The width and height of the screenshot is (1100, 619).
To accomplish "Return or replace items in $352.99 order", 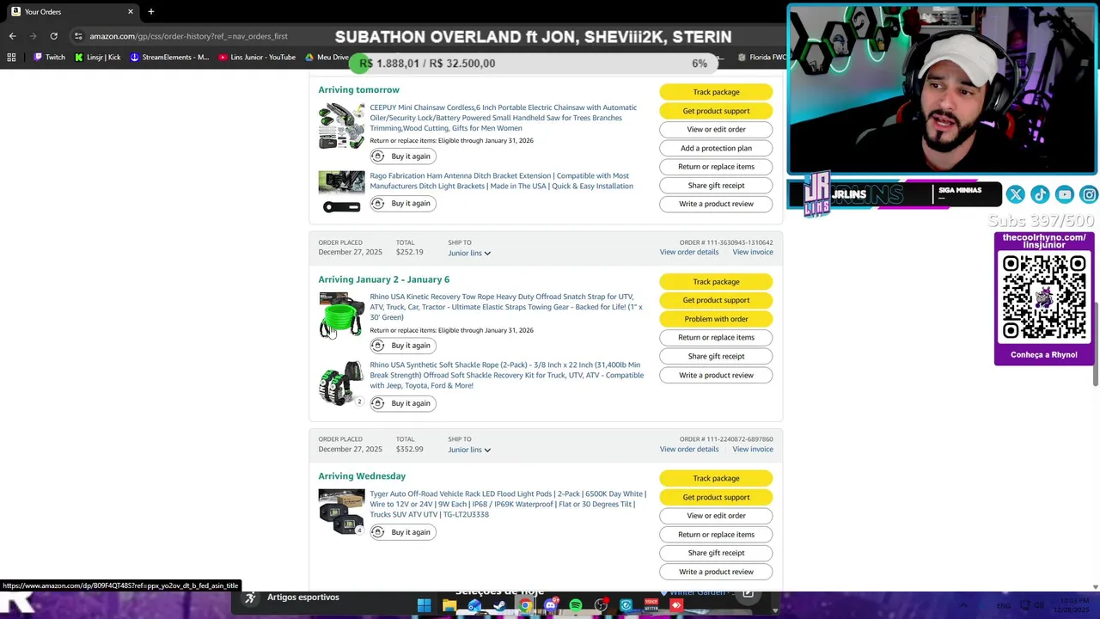I will [716, 535].
